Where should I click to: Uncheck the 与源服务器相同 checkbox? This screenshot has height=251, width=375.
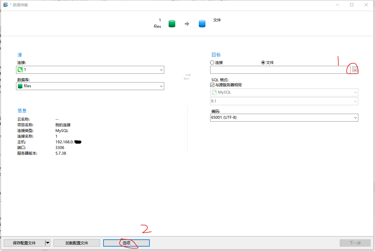[x=212, y=84]
